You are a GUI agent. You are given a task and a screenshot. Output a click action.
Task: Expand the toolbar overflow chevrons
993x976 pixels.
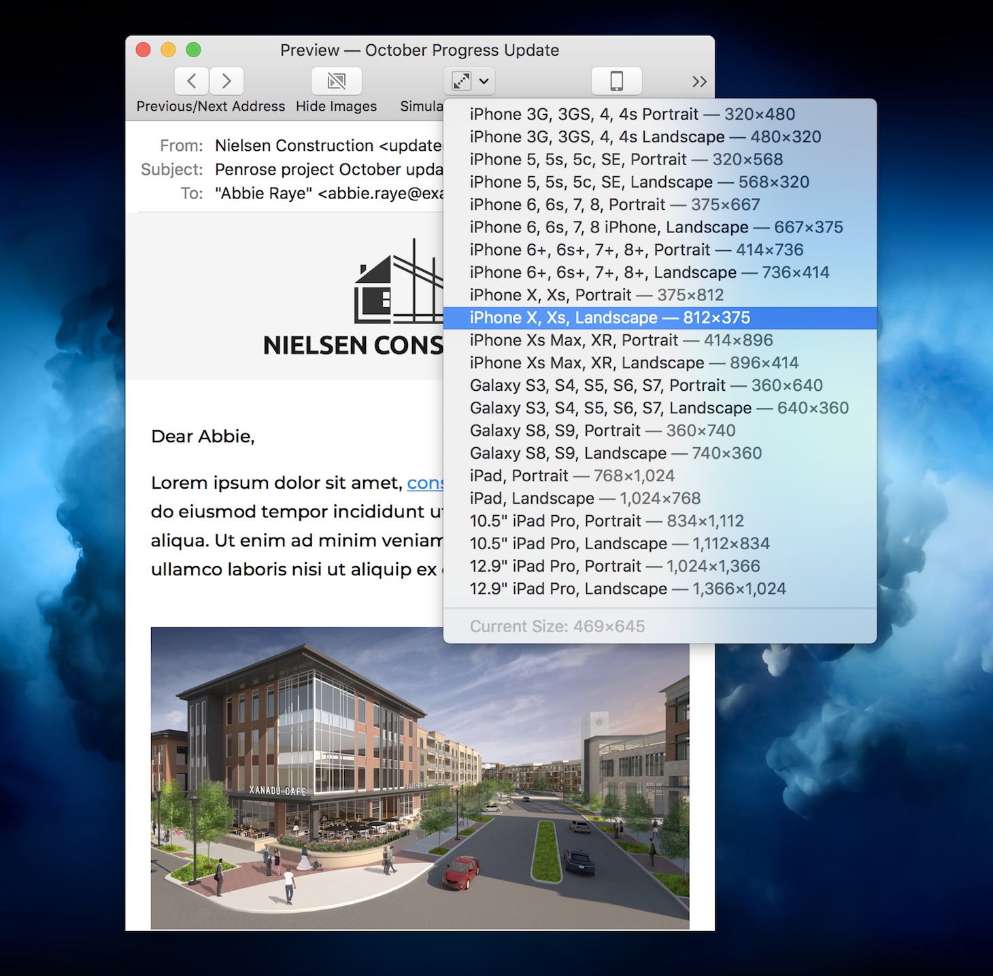(x=699, y=82)
